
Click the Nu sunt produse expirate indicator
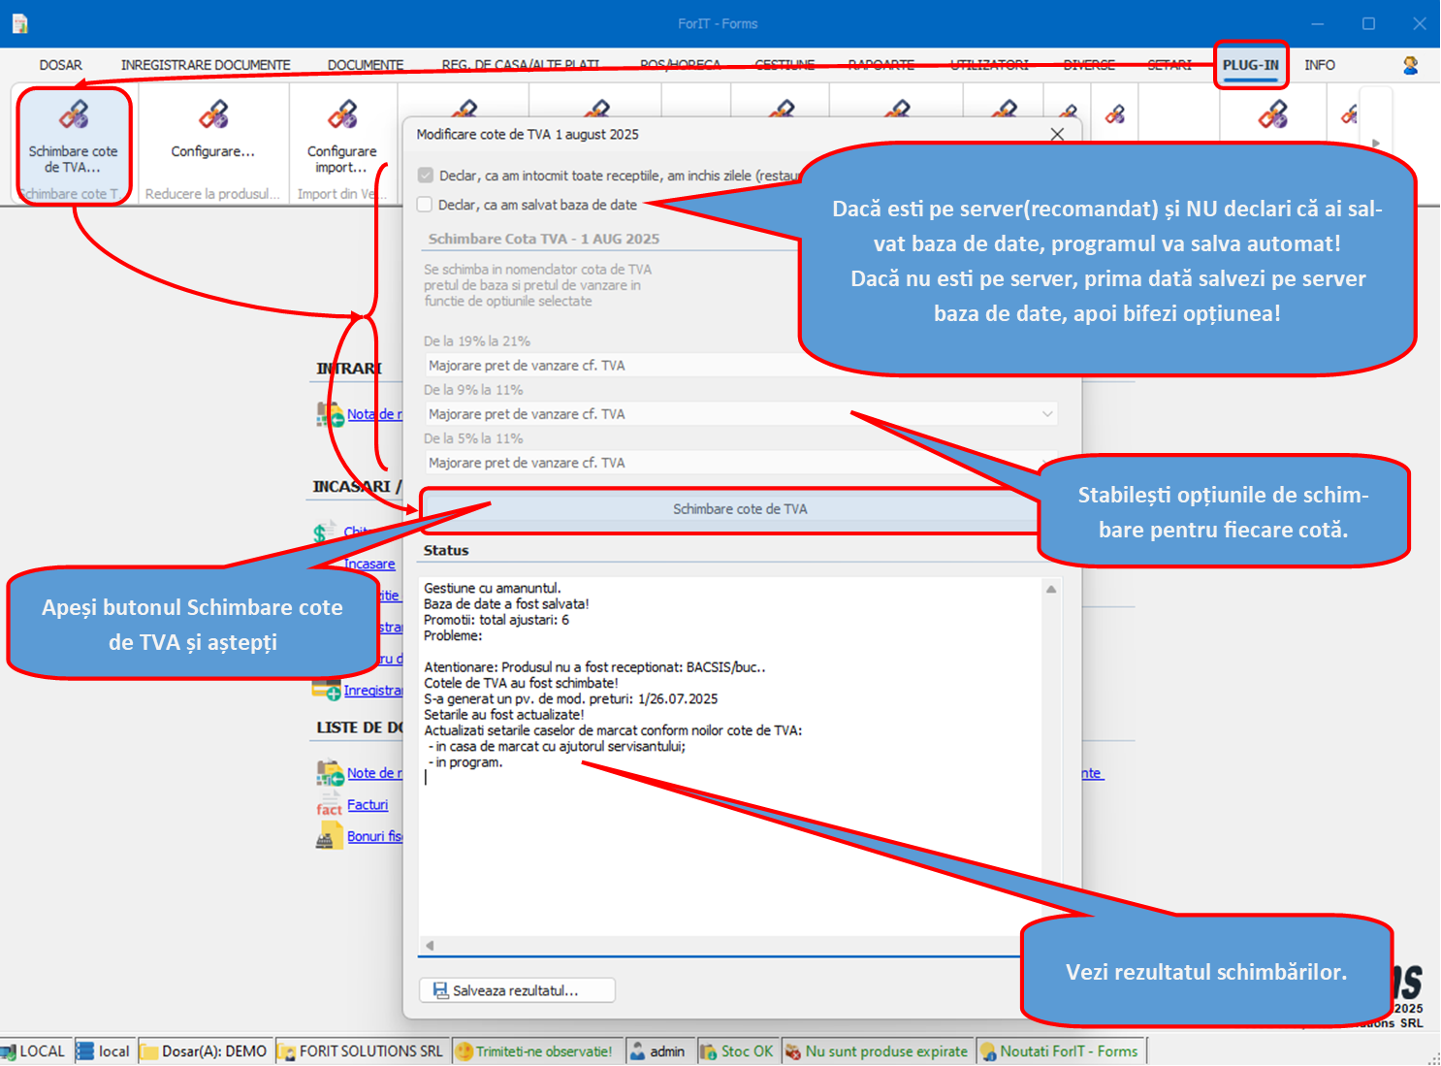pos(877,1050)
